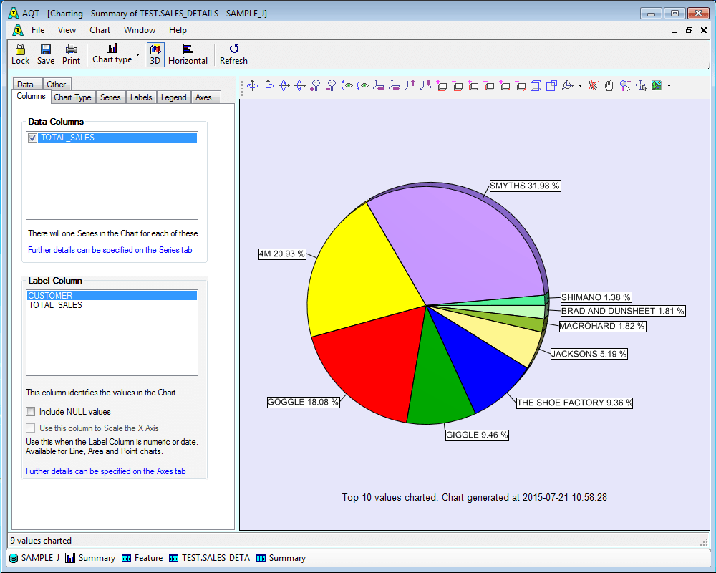Switch to the Legend tab
The width and height of the screenshot is (716, 573).
click(x=173, y=97)
